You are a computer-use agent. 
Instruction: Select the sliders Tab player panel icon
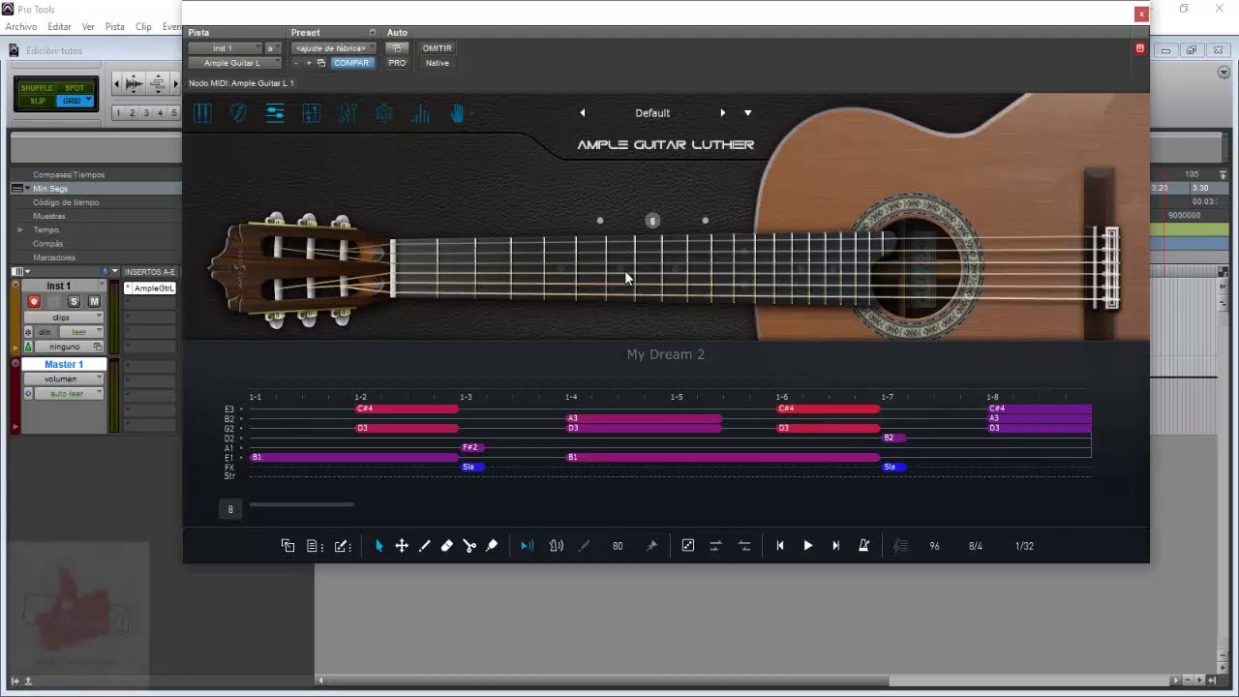[275, 113]
